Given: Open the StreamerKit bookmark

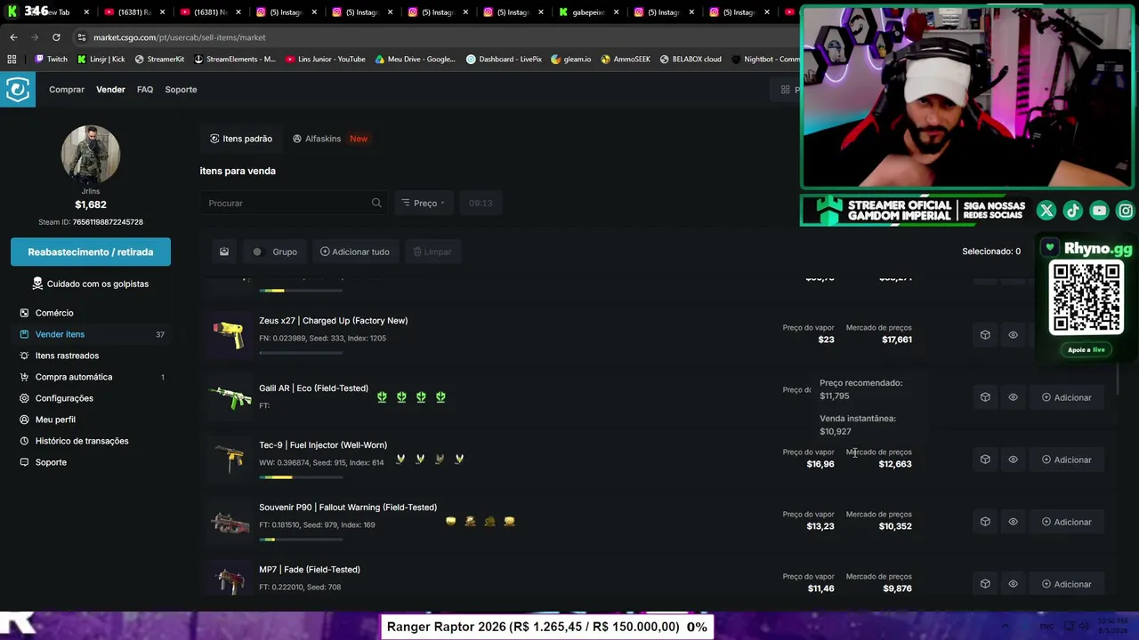Looking at the screenshot, I should (x=159, y=60).
